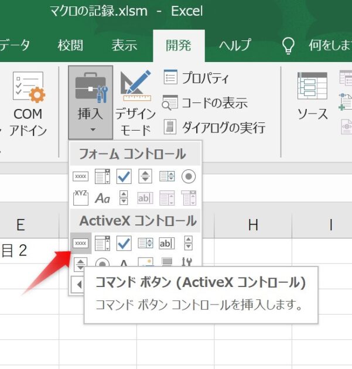Click the マクロの記録.xlsm title text
The height and width of the screenshot is (369, 352).
coord(99,11)
